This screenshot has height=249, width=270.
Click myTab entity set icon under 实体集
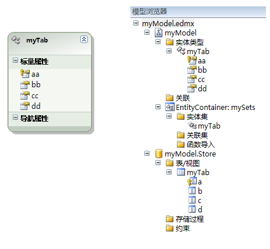[x=193, y=126]
